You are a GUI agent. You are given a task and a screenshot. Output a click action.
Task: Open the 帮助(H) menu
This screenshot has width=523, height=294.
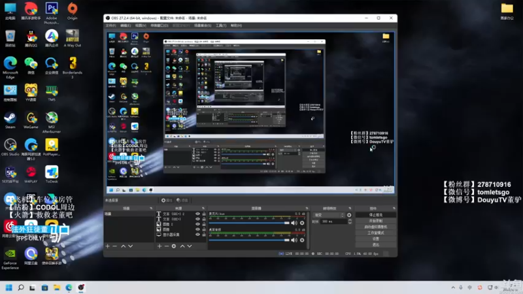[236, 25]
